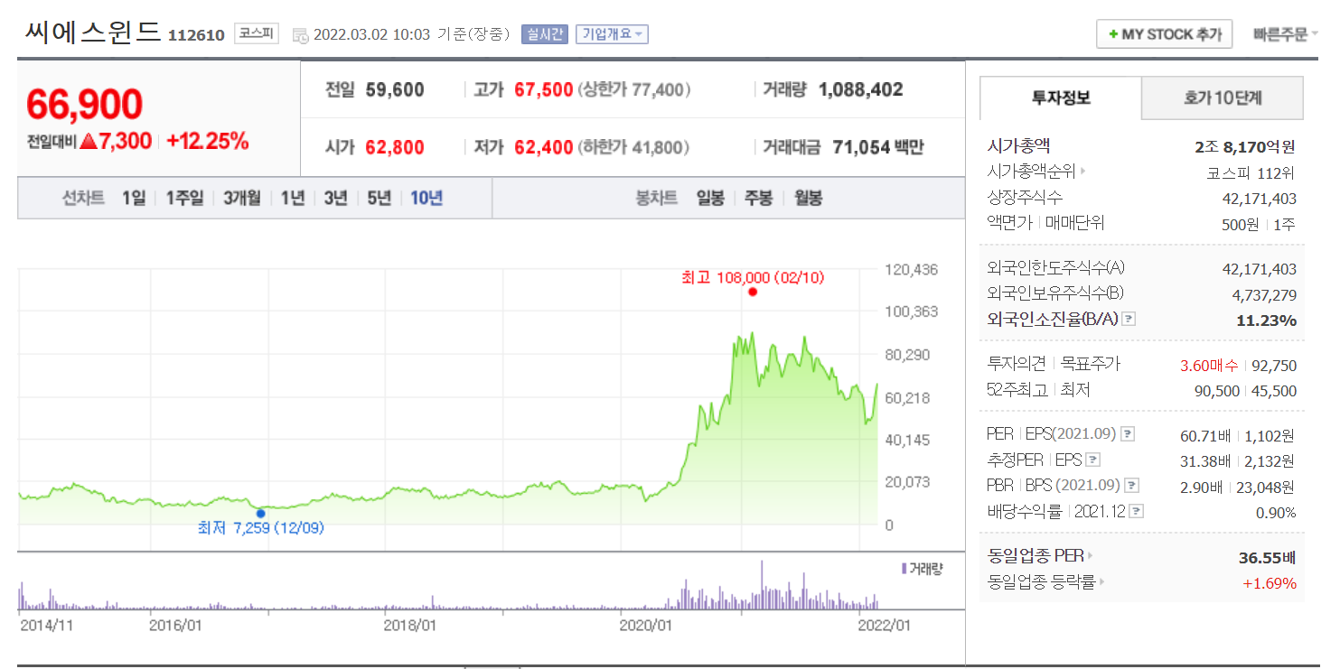Open help icon beside PER EPS(2021.09)
Image resolution: width=1340 pixels, height=669 pixels.
pos(1128,435)
